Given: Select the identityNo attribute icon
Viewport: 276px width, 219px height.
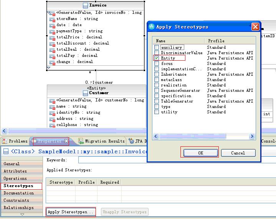Looking at the screenshot, I should 52,113.
